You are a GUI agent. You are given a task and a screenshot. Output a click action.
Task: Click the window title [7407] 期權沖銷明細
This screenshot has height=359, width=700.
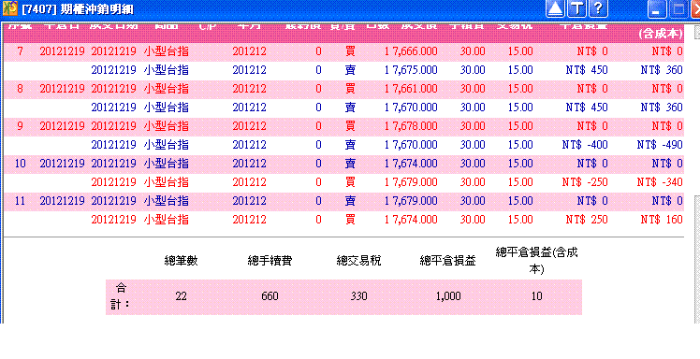(78, 9)
